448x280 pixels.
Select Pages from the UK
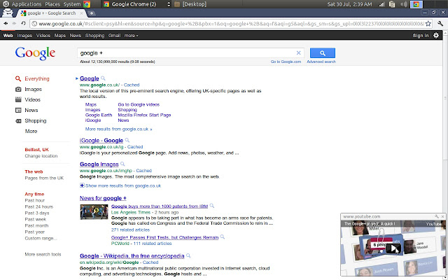pos(44,178)
